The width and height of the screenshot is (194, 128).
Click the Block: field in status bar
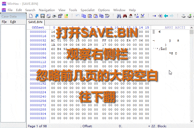[162, 126]
